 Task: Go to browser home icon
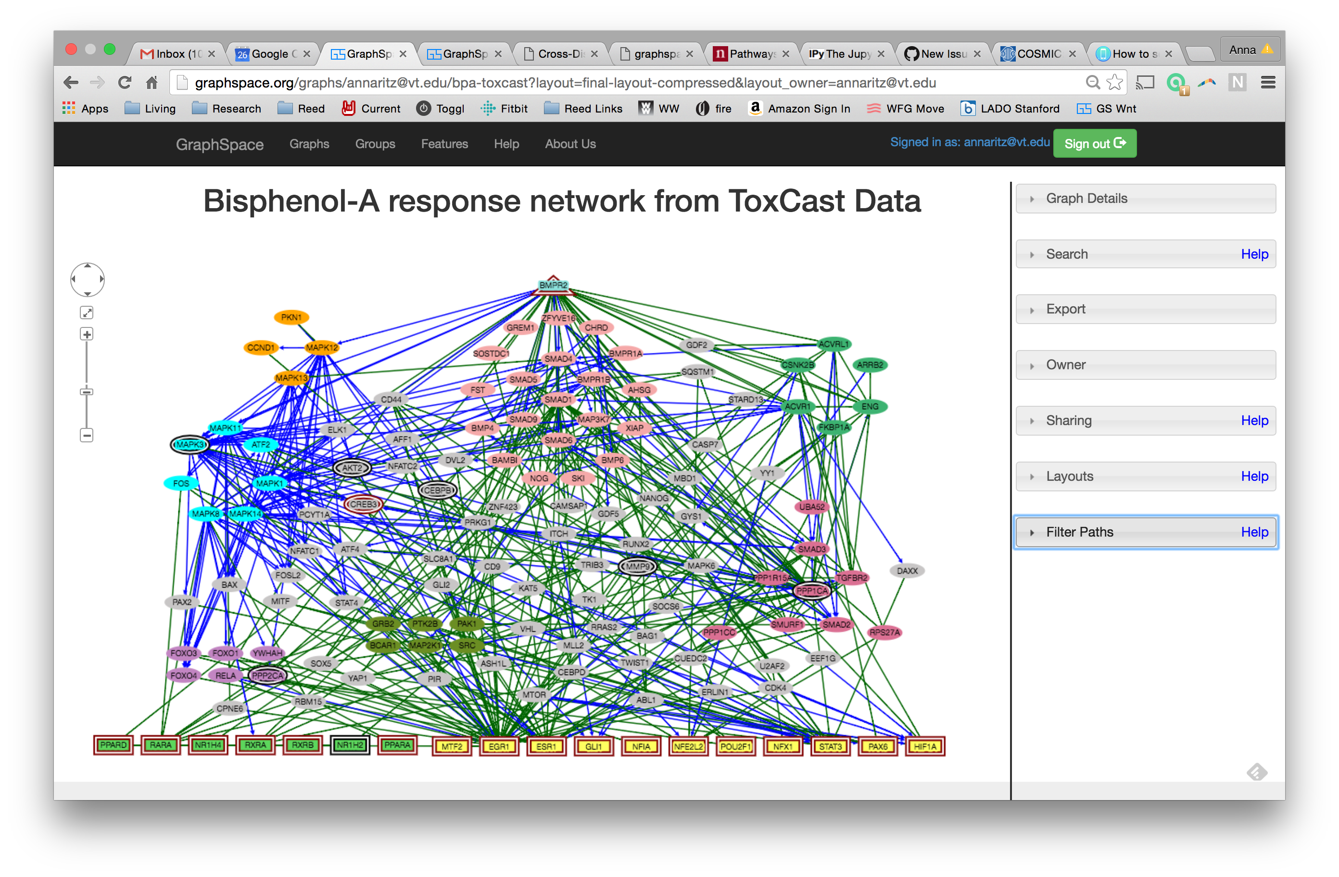[x=152, y=83]
